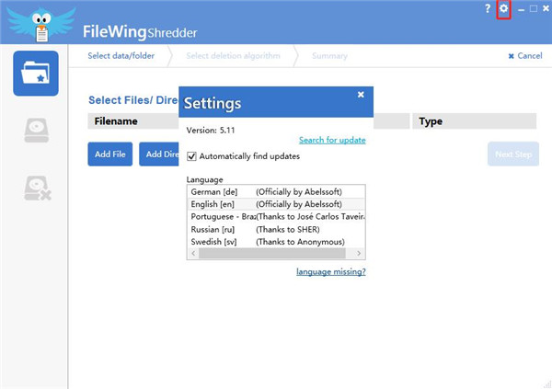The image size is (552, 389).
Task: Select German [de] language
Action: [276, 191]
